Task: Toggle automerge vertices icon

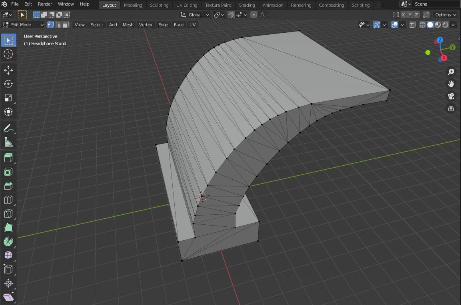Action: pyautogui.click(x=426, y=15)
